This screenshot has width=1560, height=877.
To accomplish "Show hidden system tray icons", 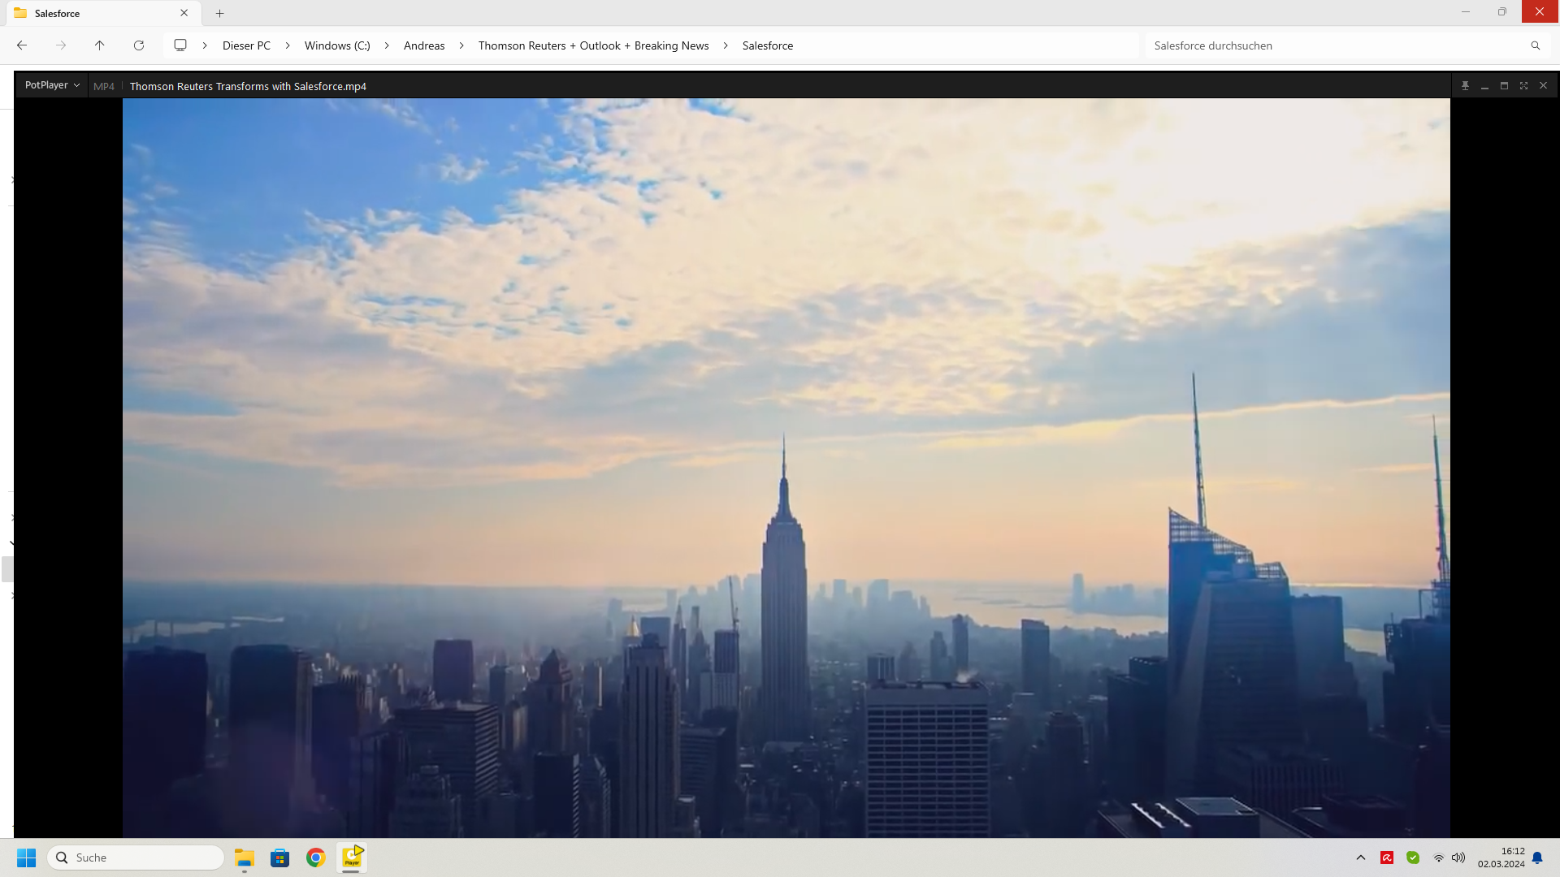I will click(1361, 858).
